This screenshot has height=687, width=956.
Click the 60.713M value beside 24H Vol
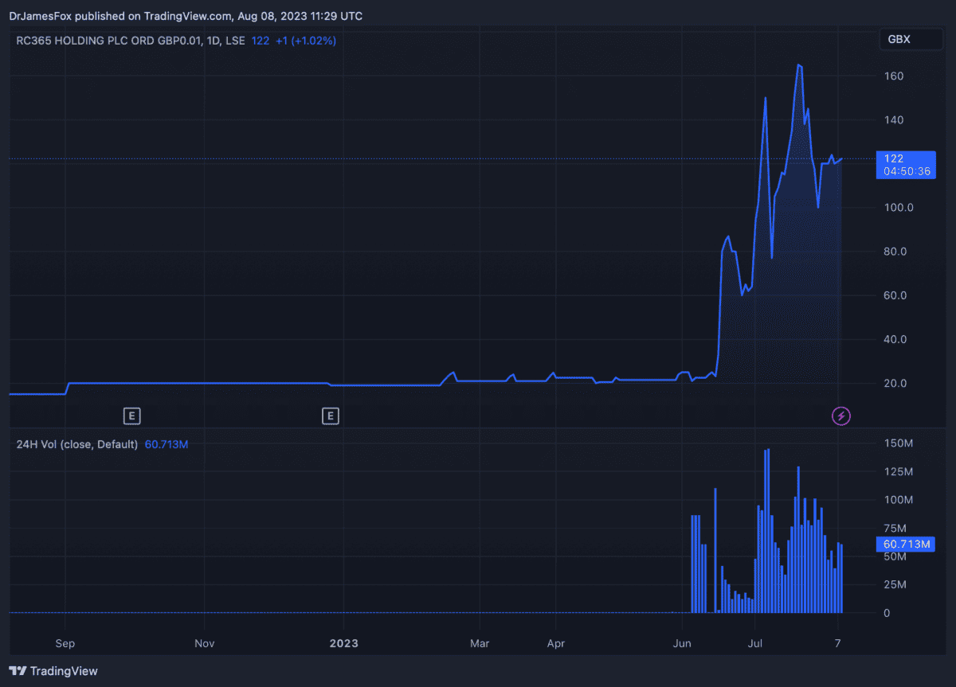tap(167, 444)
